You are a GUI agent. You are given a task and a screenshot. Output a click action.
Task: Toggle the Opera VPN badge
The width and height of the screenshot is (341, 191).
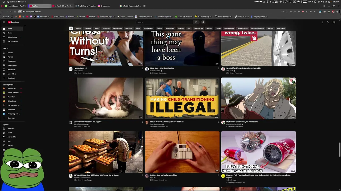point(20,11)
